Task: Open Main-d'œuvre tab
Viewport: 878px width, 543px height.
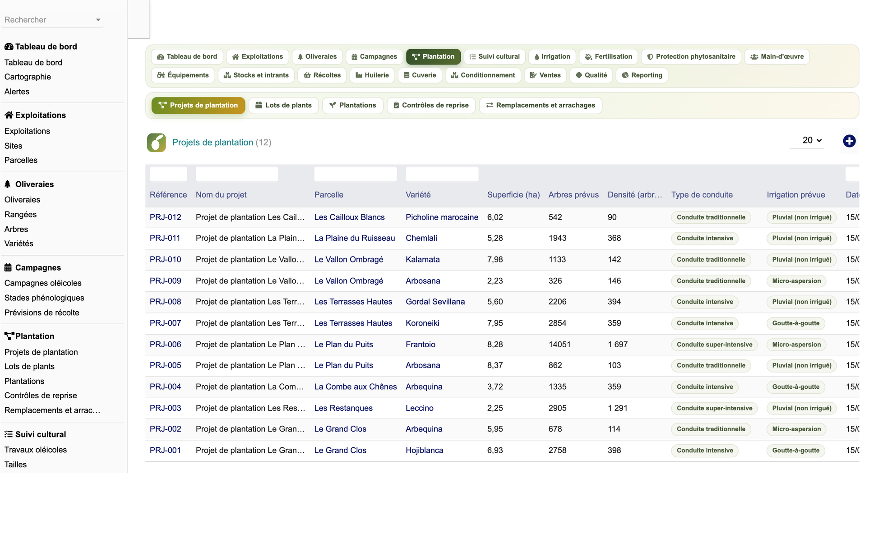Action: (777, 57)
